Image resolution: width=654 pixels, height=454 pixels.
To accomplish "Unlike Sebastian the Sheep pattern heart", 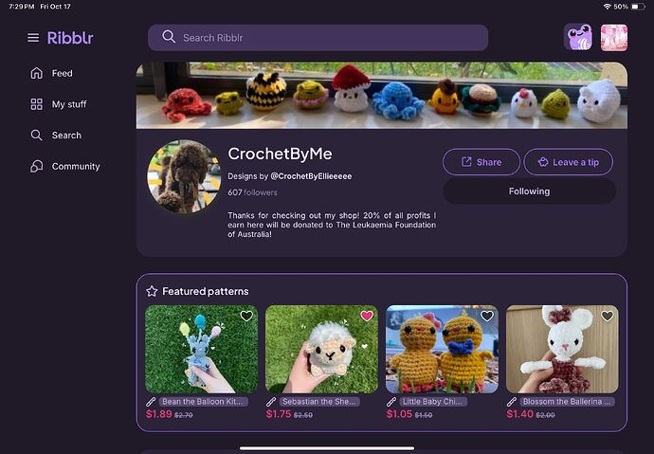I will click(367, 316).
